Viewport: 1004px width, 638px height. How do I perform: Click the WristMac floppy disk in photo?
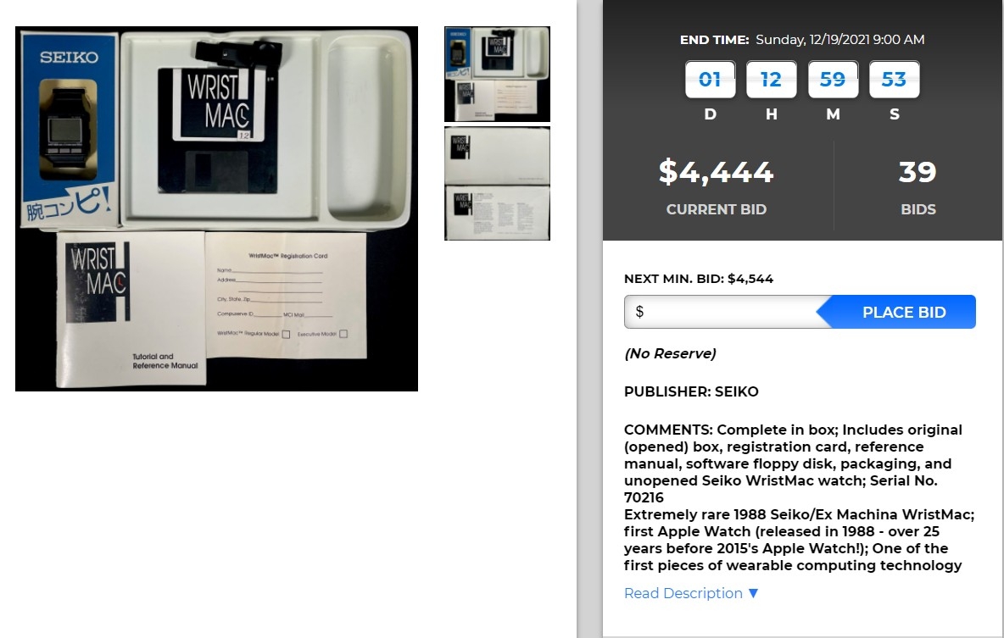(218, 130)
